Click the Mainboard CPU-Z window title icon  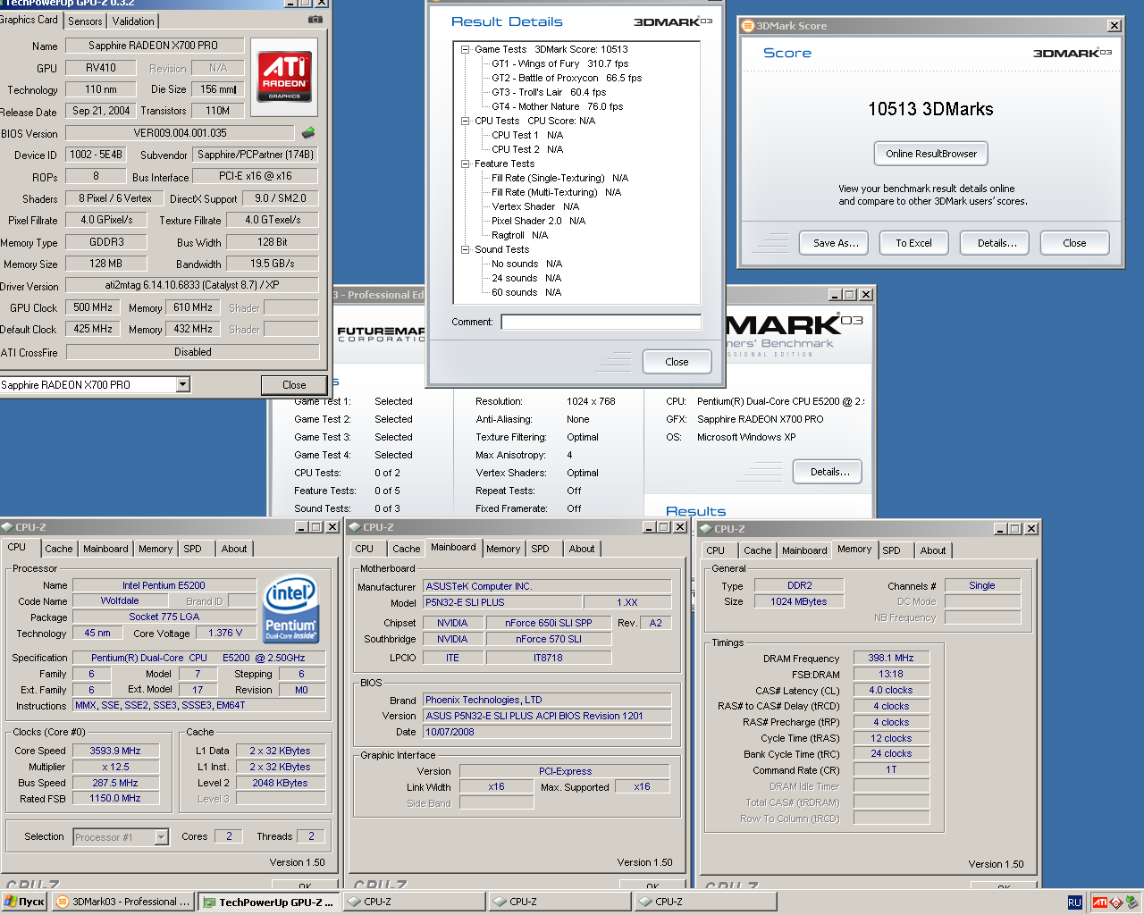355,527
